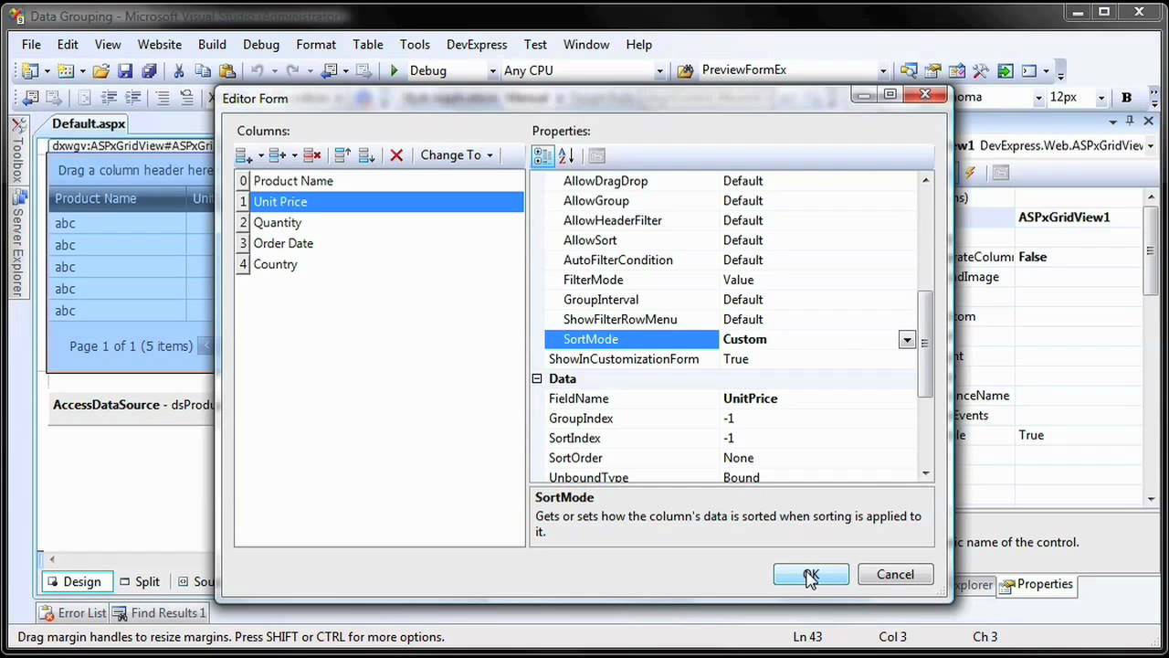Viewport: 1169px width, 658px height.
Task: Click the Increase Indent icon
Action: tap(132, 97)
